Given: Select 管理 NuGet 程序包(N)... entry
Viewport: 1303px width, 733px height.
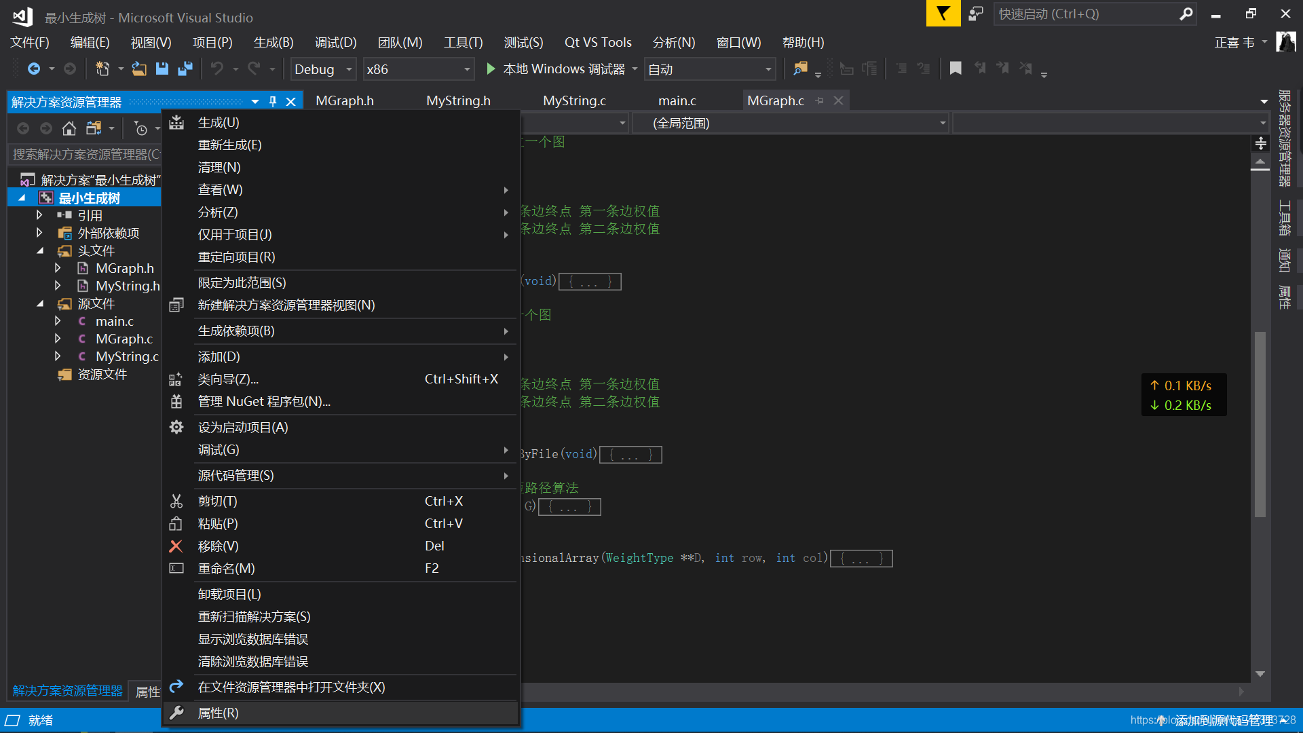Looking at the screenshot, I should coord(341,402).
